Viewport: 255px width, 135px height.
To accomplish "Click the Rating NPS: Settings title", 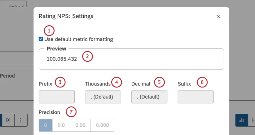I will coord(66,16).
